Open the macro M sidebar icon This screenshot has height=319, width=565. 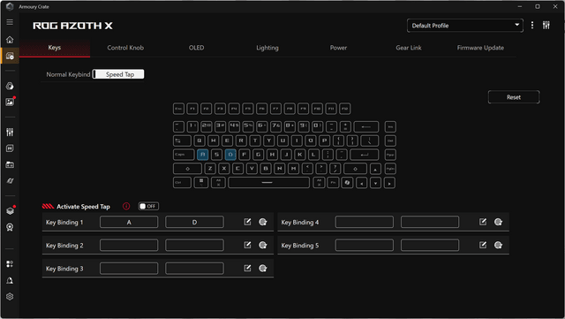[10, 148]
